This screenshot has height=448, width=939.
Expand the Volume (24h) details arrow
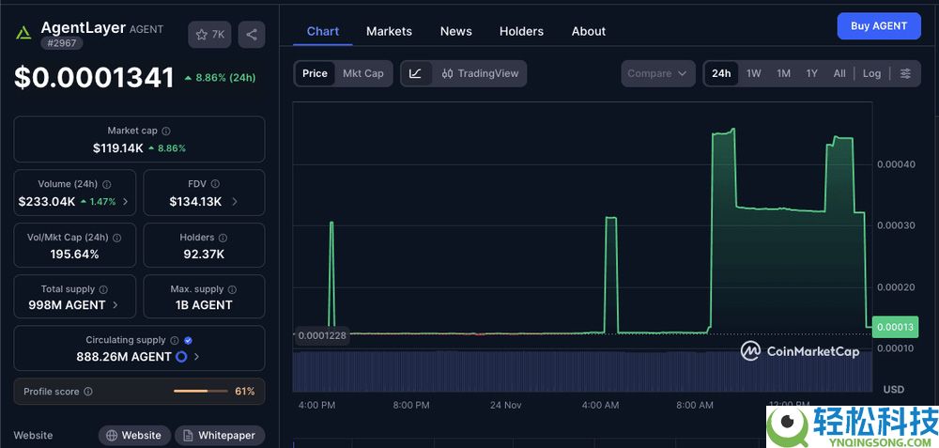point(125,202)
